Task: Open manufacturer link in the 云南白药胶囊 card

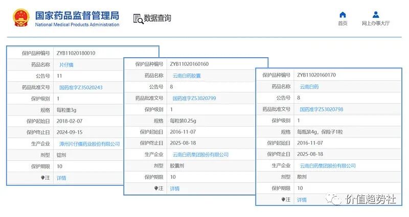Action: tap(200, 155)
